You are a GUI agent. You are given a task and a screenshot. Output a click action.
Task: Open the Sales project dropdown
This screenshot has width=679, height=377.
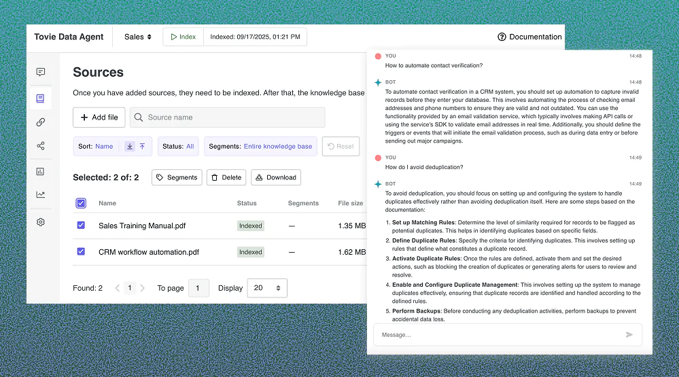tap(138, 37)
